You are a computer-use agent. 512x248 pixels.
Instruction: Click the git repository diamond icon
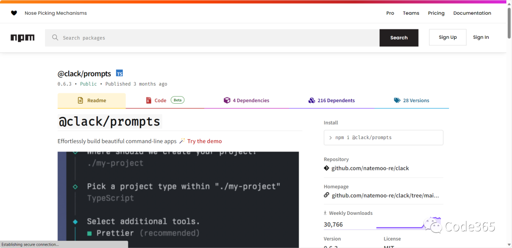pyautogui.click(x=326, y=168)
